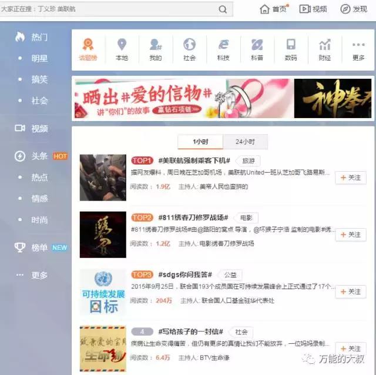
Task: Choose the 话题榜 badge icon
Action: pyautogui.click(x=88, y=44)
